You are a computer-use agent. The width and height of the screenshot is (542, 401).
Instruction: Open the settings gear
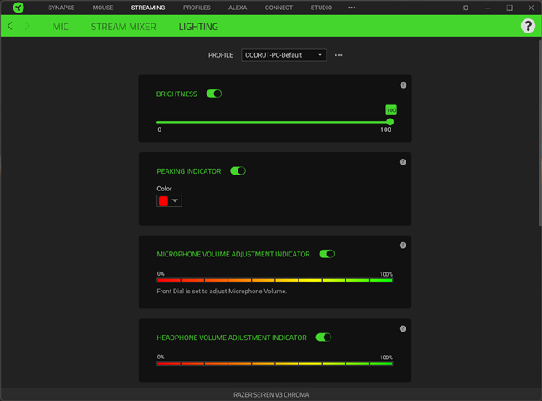click(466, 8)
